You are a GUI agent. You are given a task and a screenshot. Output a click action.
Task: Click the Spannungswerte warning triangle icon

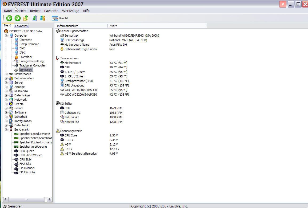(58, 131)
